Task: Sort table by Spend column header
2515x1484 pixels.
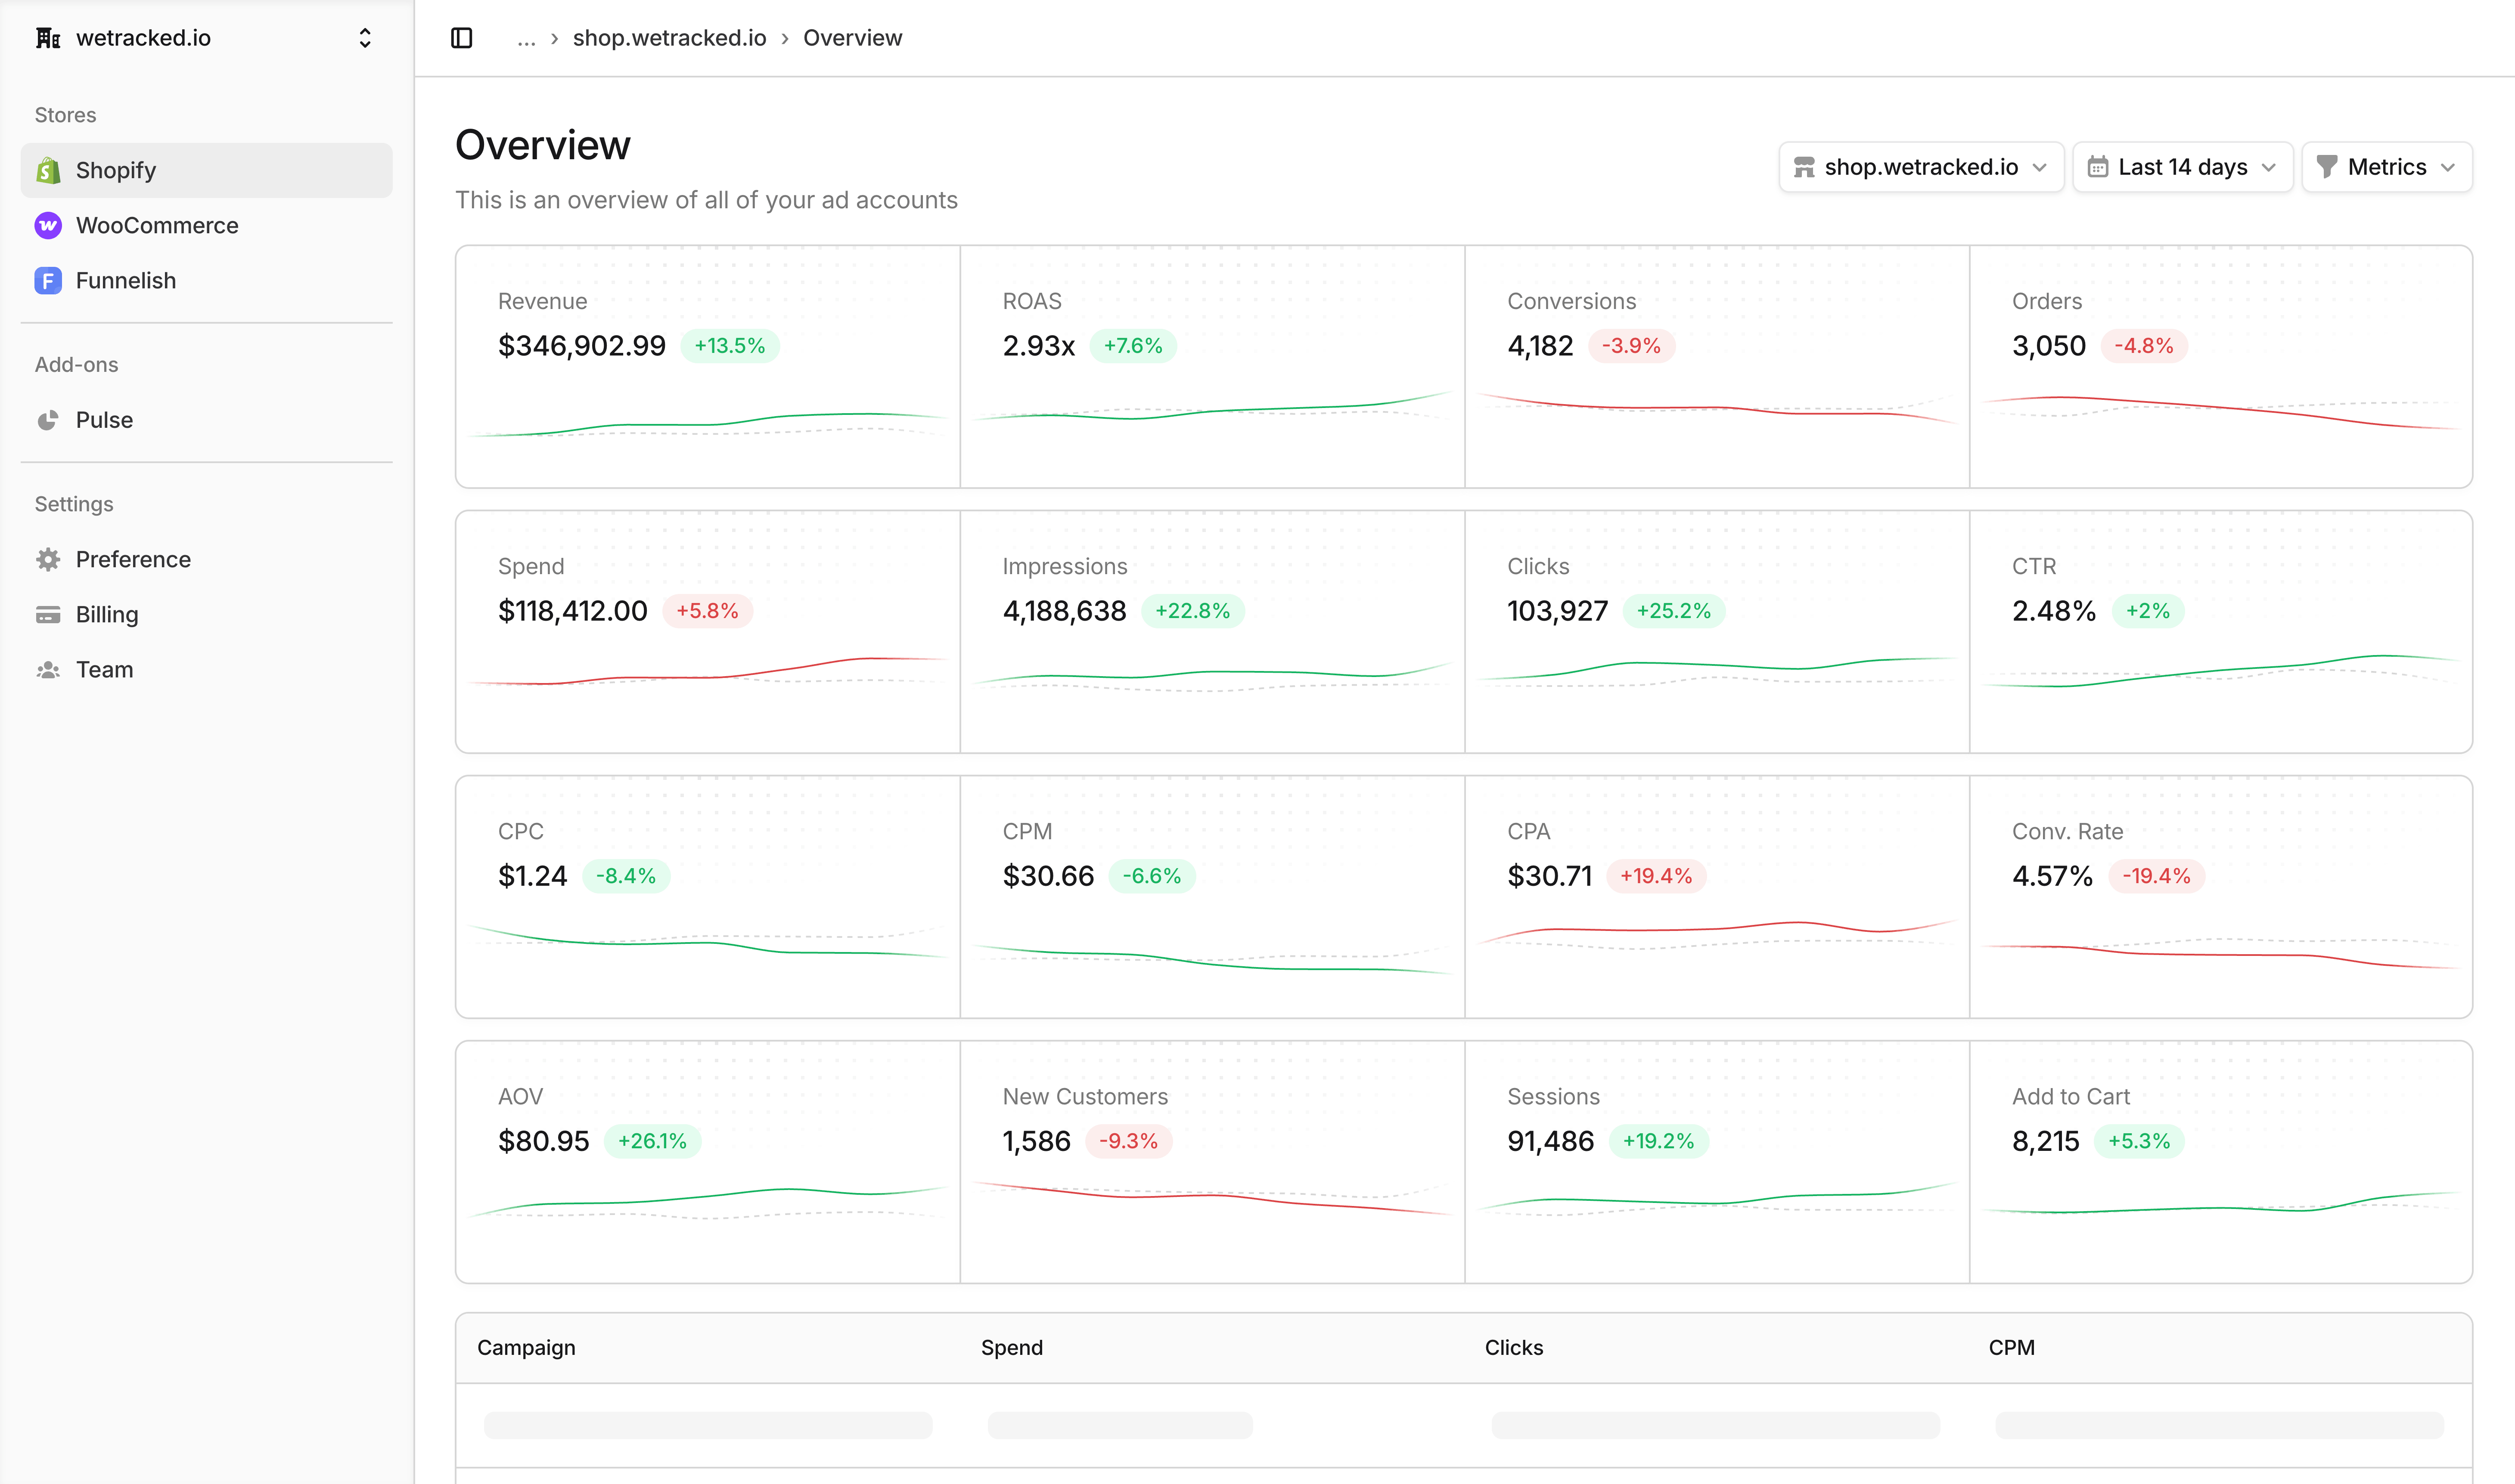Action: pos(1012,1348)
